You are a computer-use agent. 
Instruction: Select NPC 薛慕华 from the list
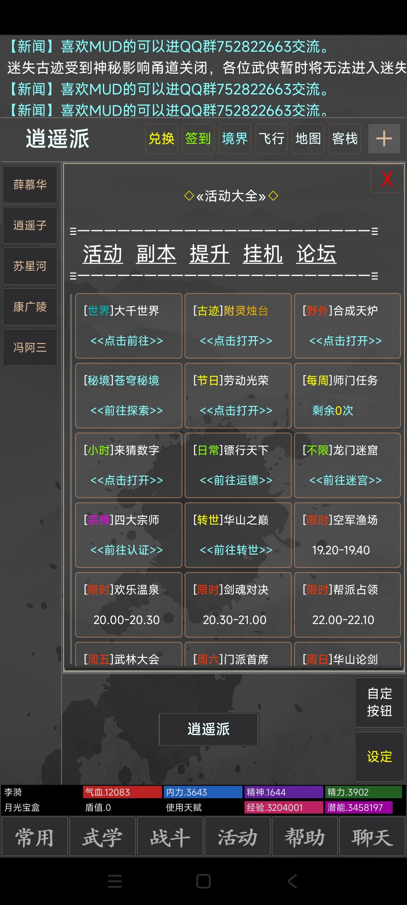click(x=30, y=185)
